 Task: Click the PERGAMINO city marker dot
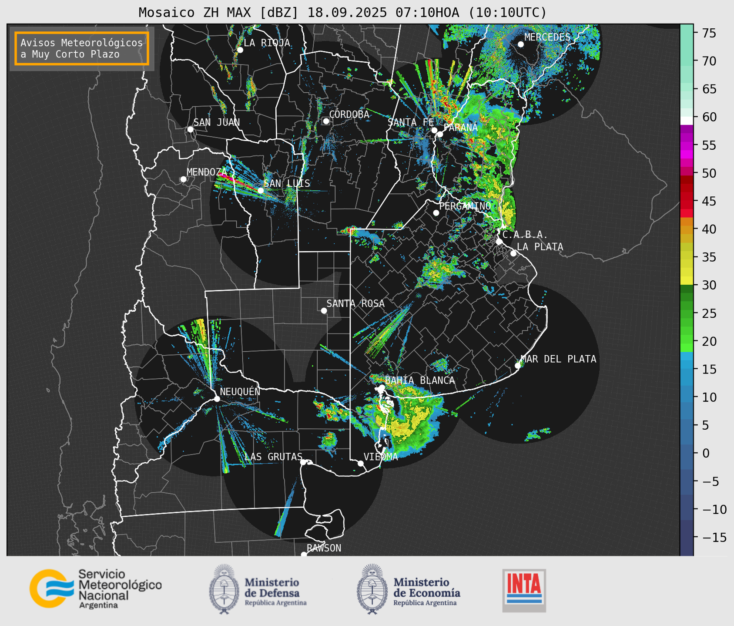click(x=436, y=213)
